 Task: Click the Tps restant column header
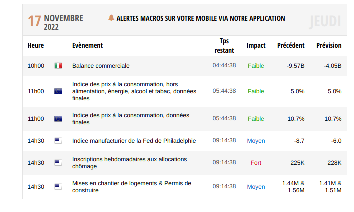224,45
